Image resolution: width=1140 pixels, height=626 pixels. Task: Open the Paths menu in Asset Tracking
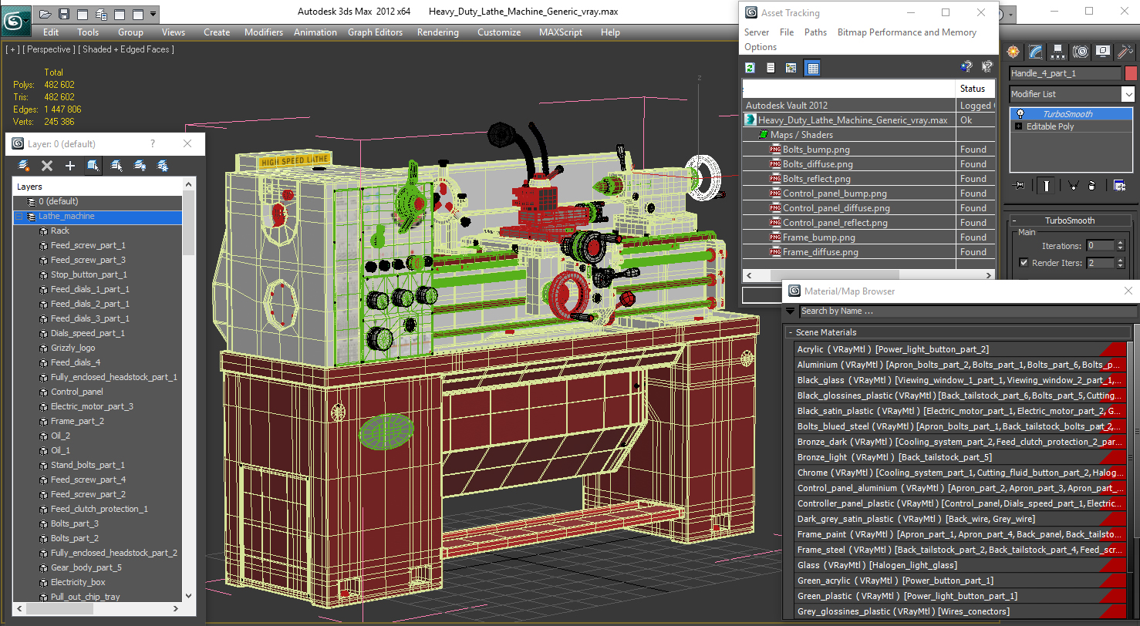point(815,32)
